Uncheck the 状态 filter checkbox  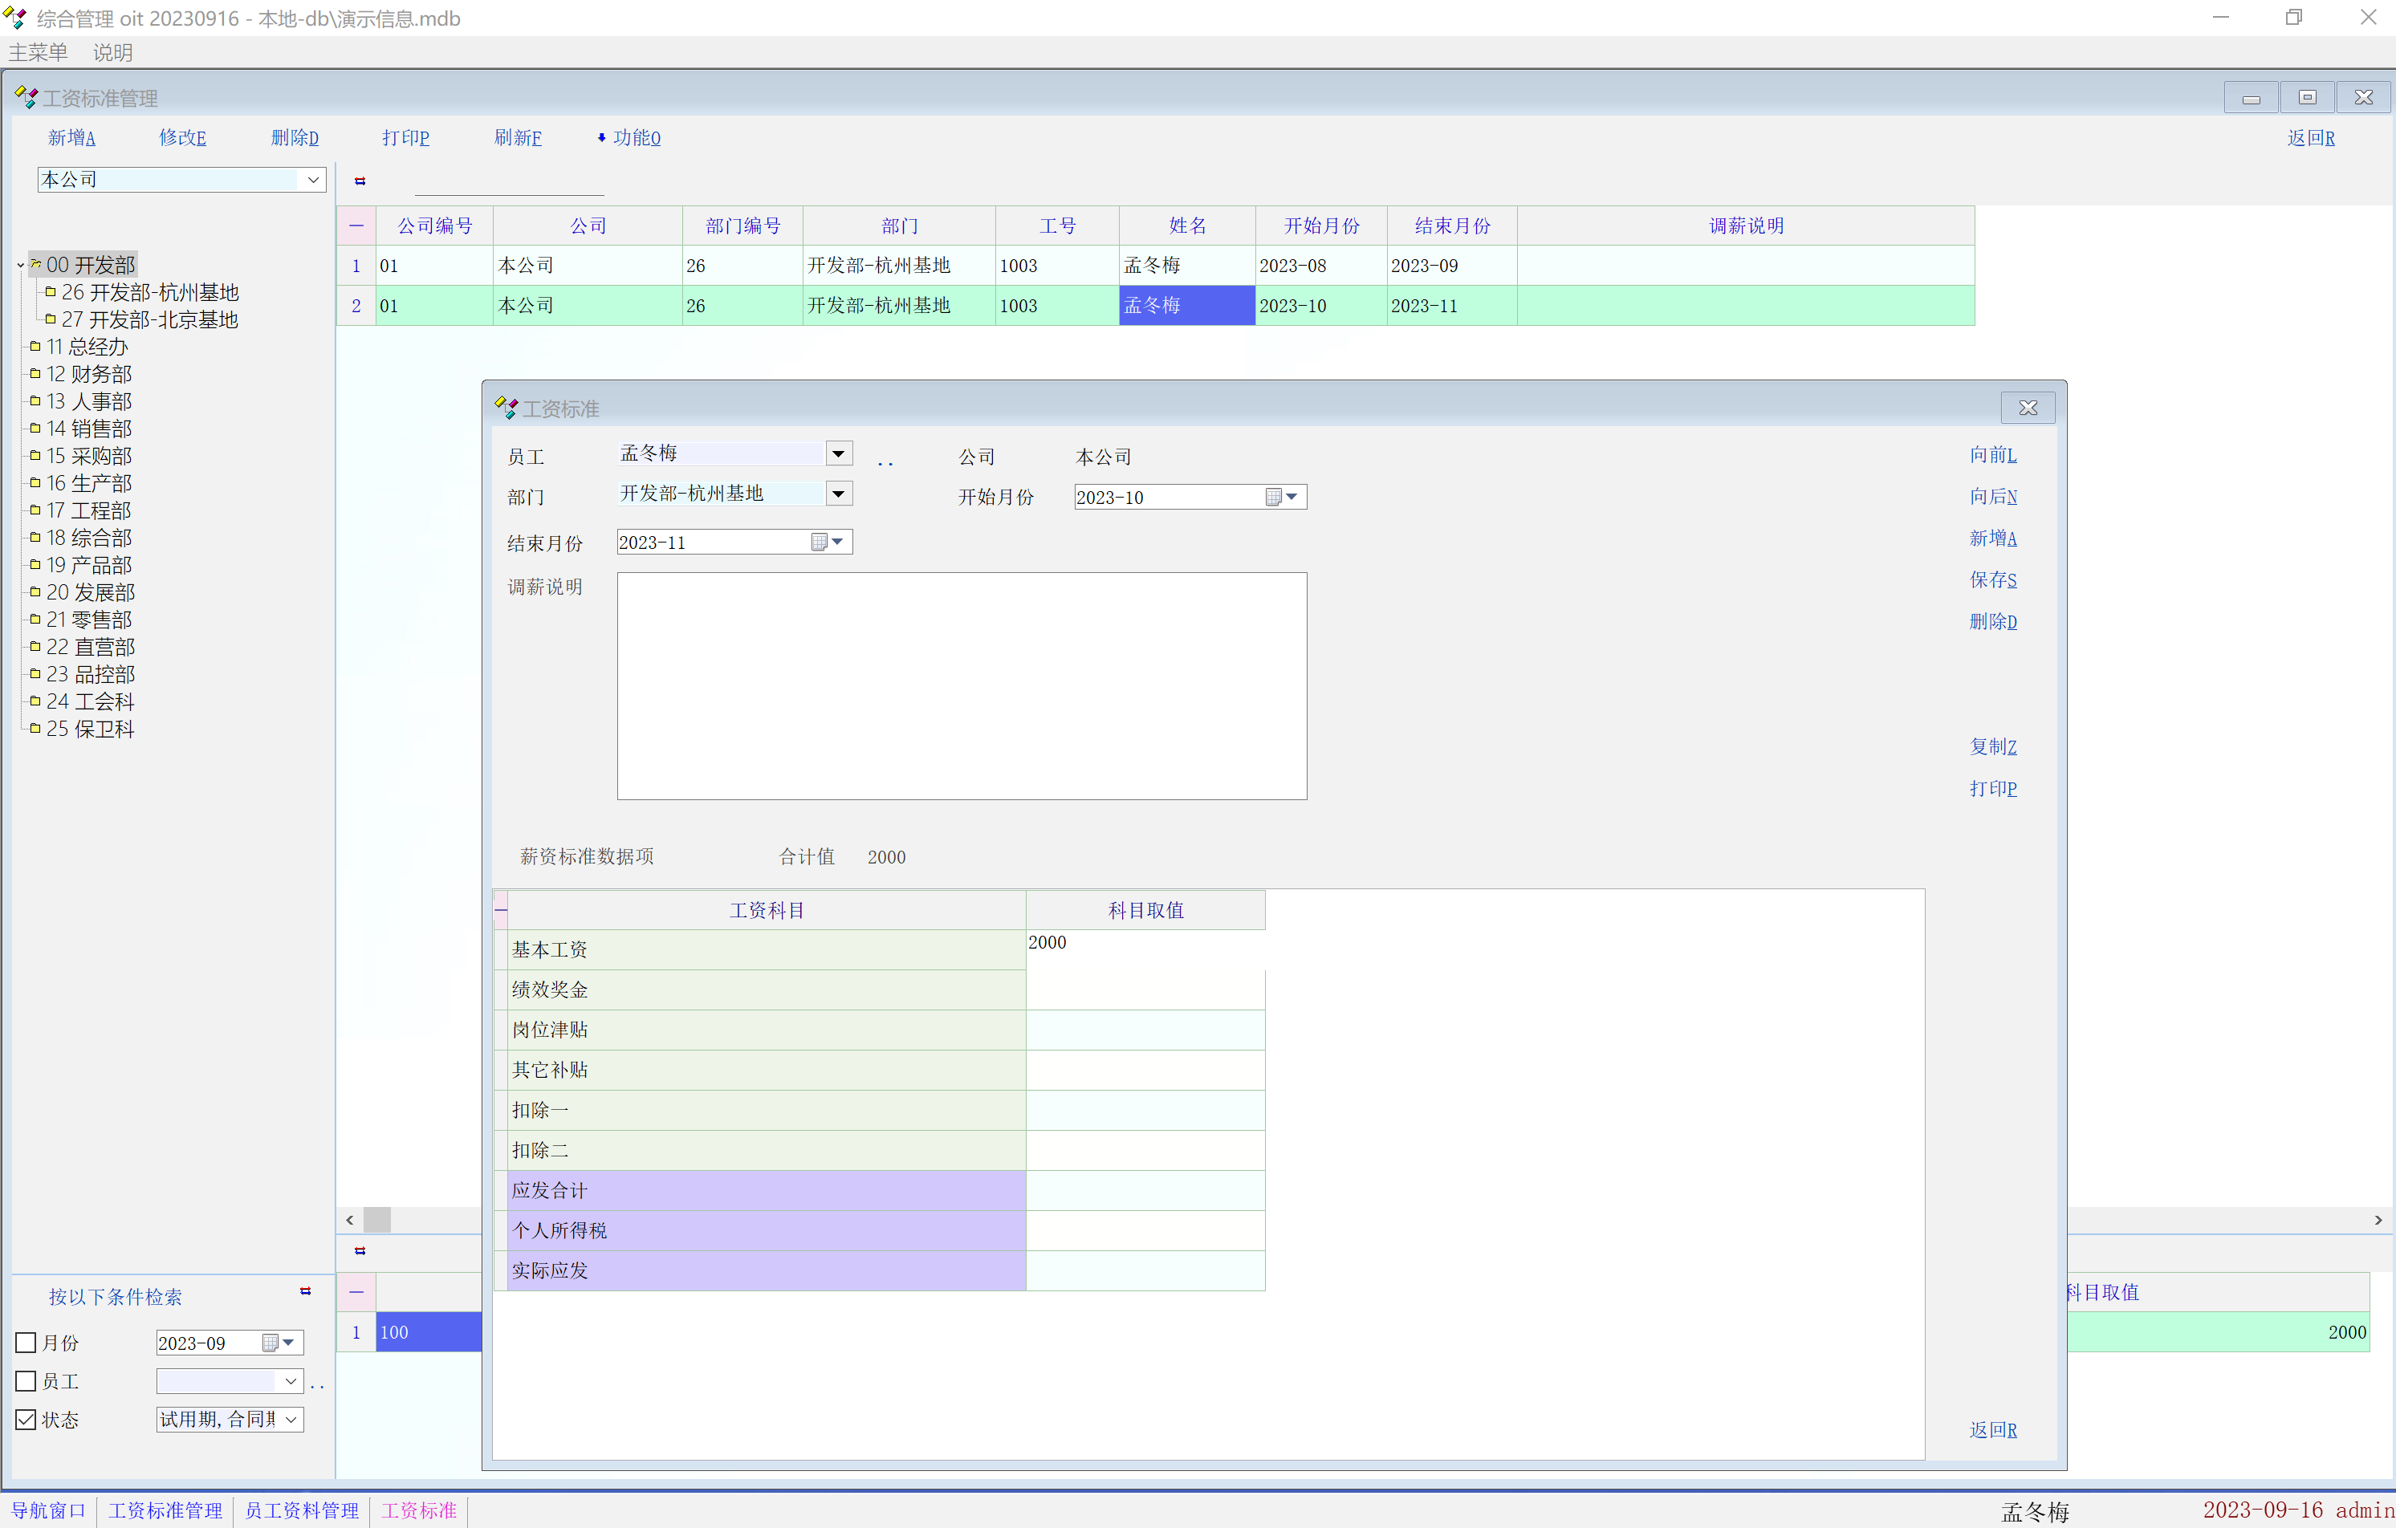tap(26, 1420)
